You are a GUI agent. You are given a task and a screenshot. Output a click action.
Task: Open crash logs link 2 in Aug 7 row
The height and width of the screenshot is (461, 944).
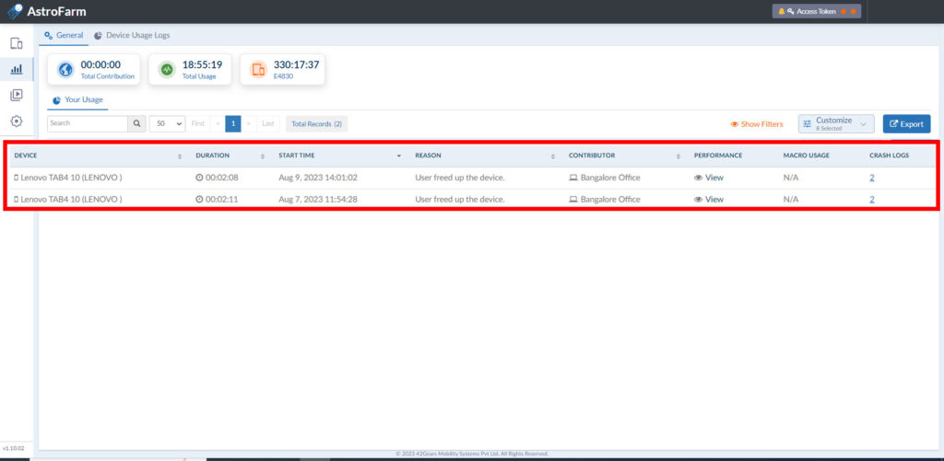tap(872, 200)
